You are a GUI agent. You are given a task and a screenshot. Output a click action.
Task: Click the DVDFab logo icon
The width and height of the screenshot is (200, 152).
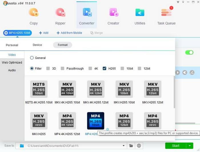coord(5,3)
